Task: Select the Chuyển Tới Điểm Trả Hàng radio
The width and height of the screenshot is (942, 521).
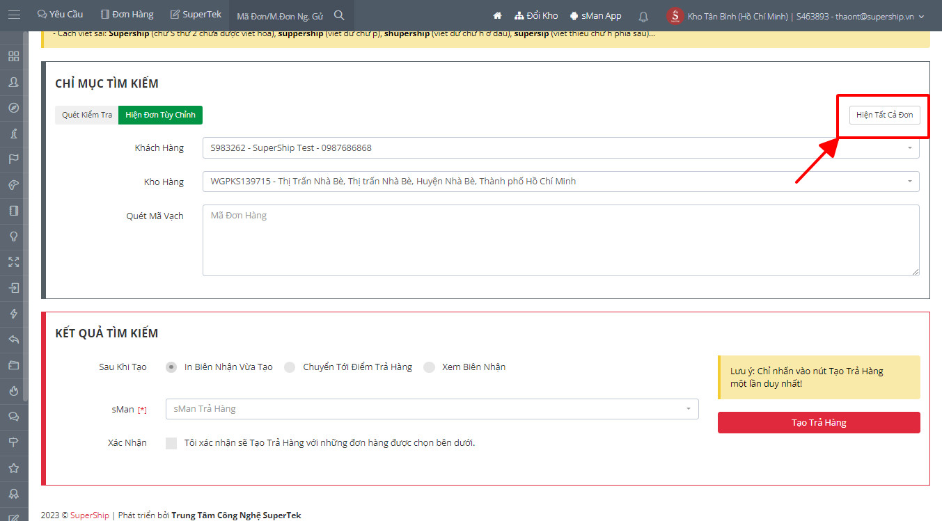Action: pos(290,367)
